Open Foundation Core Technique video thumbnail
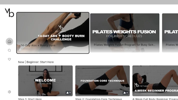The width and height of the screenshot is (178, 100). coord(102,81)
